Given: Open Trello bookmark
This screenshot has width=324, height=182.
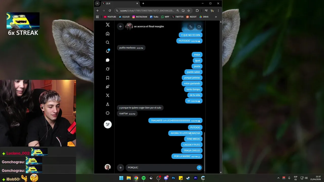Looking at the screenshot, I should pyautogui.click(x=154, y=17).
